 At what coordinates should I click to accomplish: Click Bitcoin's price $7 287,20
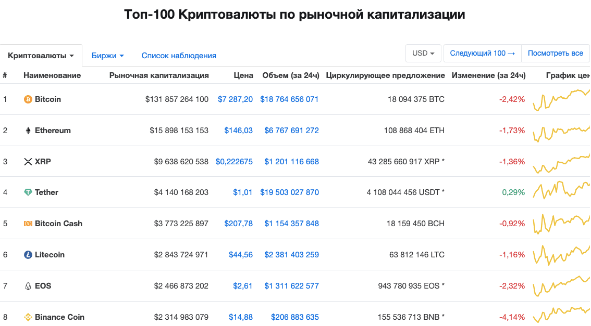(x=236, y=99)
